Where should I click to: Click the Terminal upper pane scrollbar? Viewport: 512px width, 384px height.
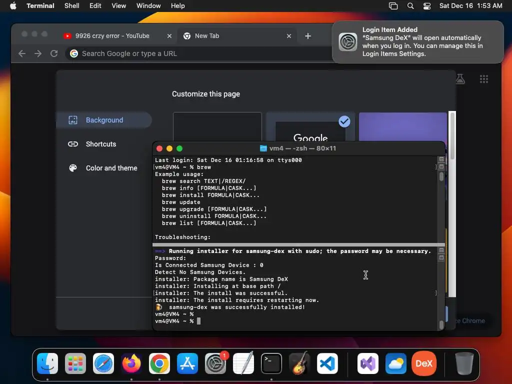pyautogui.click(x=441, y=176)
